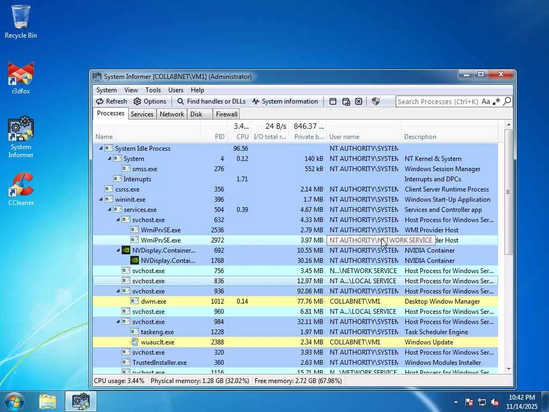Viewport: 549px width, 412px height.
Task: Click the System Idle Process icon
Action: (109, 148)
